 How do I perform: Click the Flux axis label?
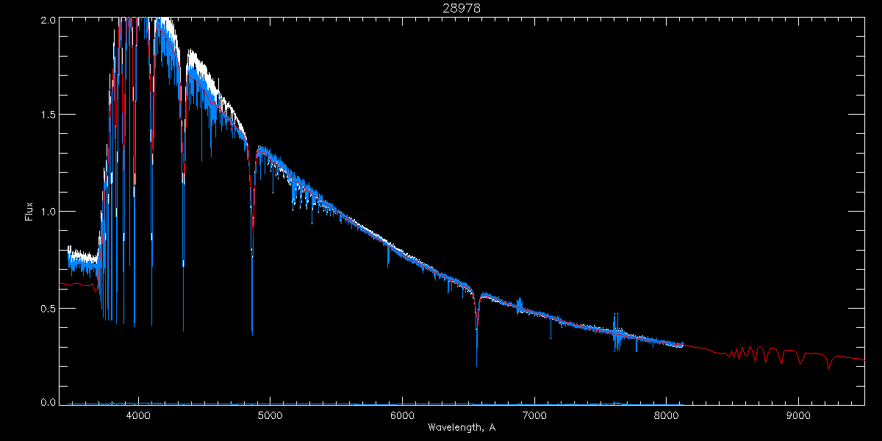[x=29, y=212]
